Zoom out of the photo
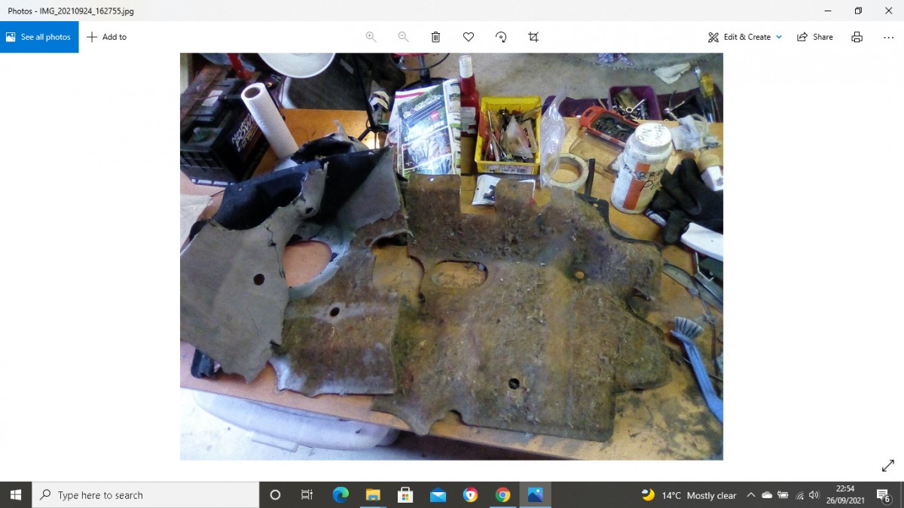The width and height of the screenshot is (904, 508). (403, 36)
